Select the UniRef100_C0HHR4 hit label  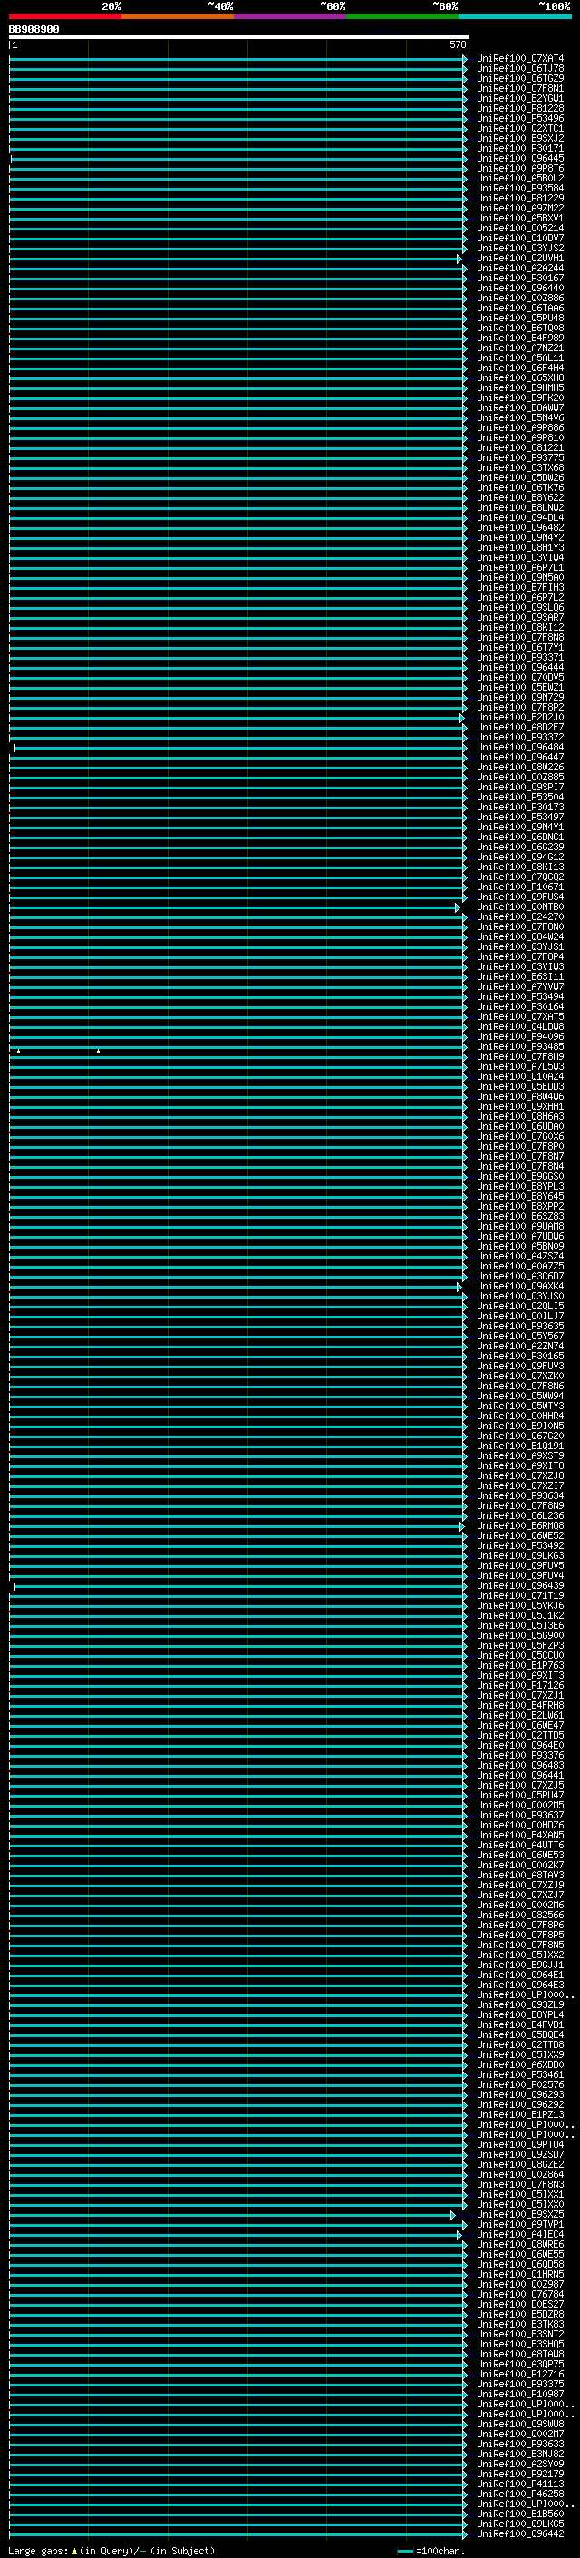pyautogui.click(x=520, y=1415)
